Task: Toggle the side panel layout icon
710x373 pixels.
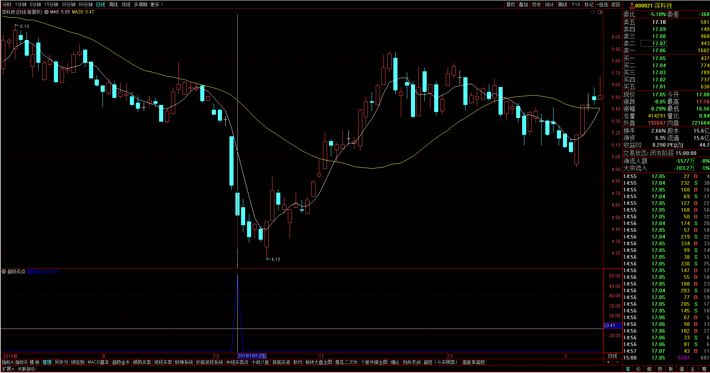Action: [x=600, y=12]
